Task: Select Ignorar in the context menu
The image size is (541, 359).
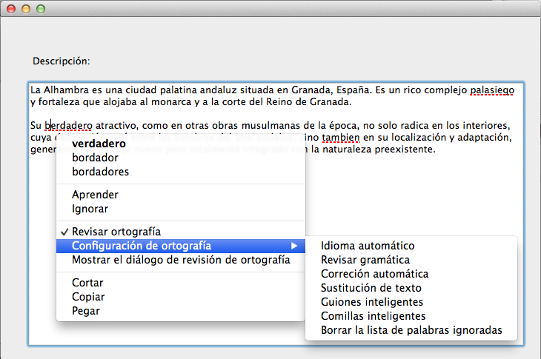Action: point(90,209)
